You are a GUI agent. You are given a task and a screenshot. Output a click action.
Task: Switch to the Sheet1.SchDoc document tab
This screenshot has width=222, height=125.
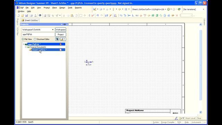30,20
